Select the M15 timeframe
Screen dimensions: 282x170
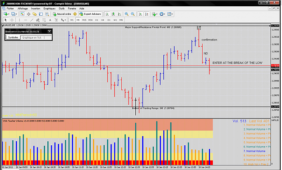(84, 20)
